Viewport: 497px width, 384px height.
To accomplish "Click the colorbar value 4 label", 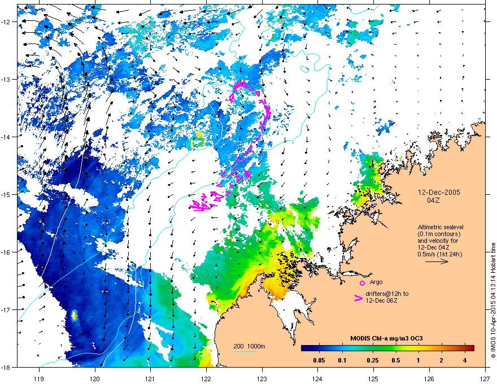I will [465, 360].
